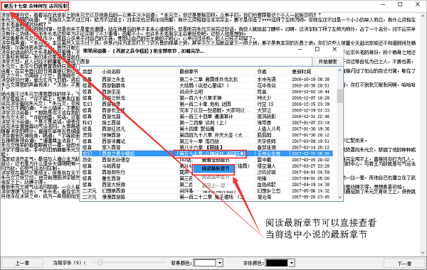Click the '返回上一层' context menu entry
Viewport: 427px width, 270px height.
coord(214,185)
